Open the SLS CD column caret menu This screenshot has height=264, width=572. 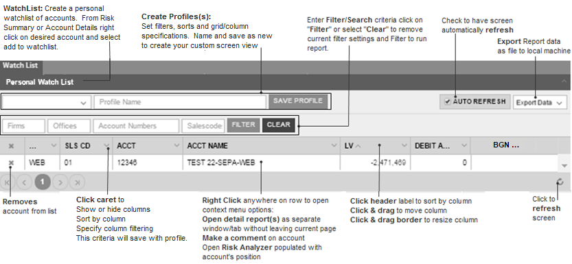point(106,145)
